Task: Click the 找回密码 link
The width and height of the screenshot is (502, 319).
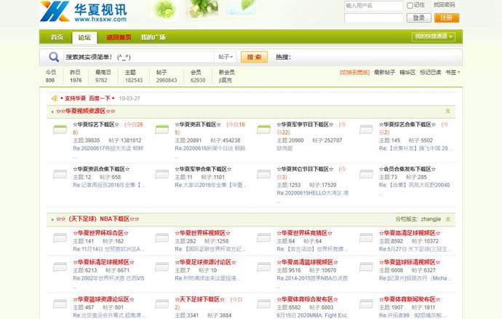Action: [x=445, y=5]
